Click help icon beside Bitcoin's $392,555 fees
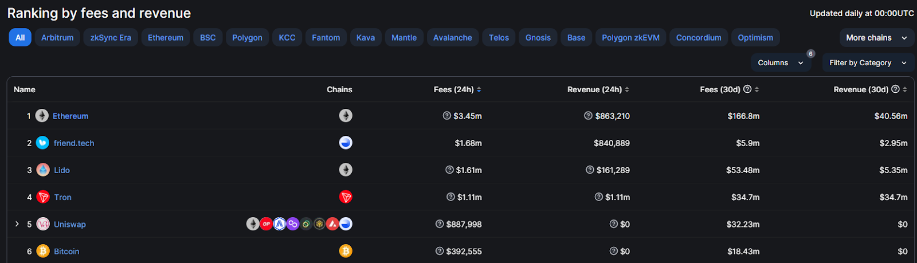This screenshot has height=263, width=917. (x=440, y=251)
